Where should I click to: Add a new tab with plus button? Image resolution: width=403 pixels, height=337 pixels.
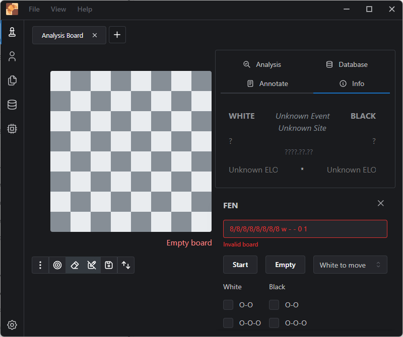[x=117, y=35]
